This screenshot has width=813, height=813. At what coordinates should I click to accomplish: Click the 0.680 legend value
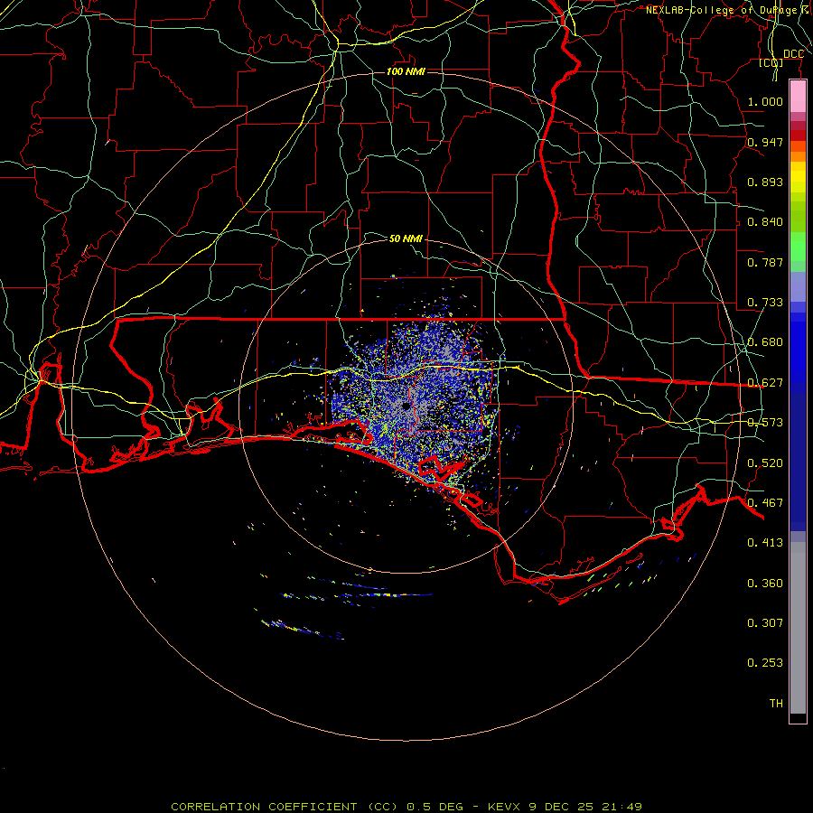765,342
